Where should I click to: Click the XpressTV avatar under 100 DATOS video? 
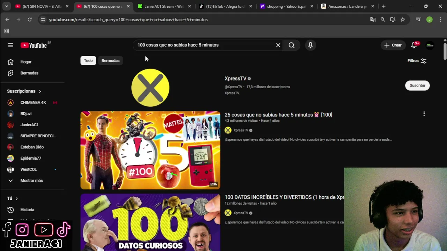click(228, 213)
